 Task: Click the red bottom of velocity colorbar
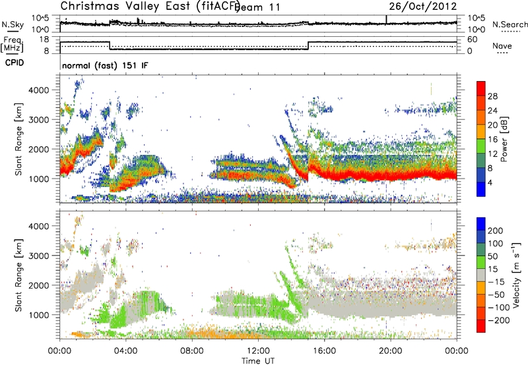tap(481, 326)
